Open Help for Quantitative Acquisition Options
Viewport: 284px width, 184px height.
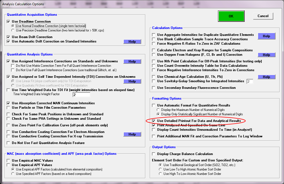pos(132,42)
